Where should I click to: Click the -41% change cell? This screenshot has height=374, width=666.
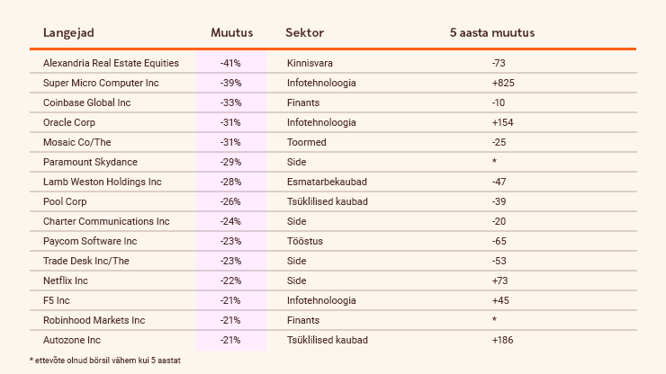tap(232, 63)
